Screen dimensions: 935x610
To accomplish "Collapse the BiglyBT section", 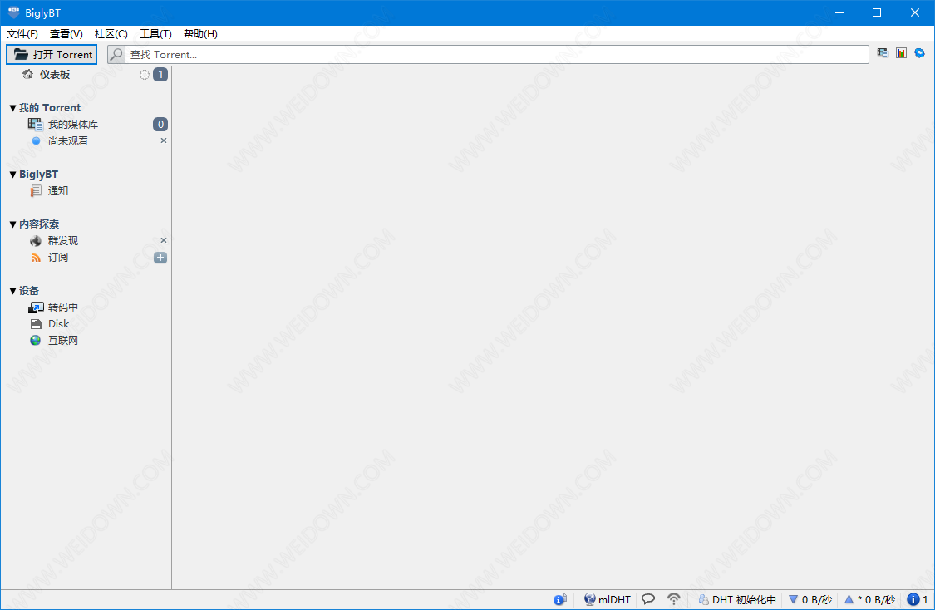I will click(12, 175).
